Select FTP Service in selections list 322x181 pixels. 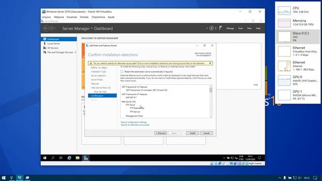click(x=135, y=112)
